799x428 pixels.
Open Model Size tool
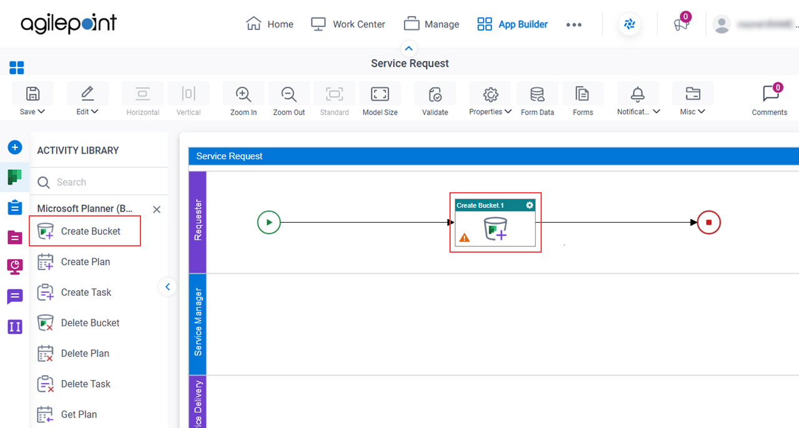380,94
